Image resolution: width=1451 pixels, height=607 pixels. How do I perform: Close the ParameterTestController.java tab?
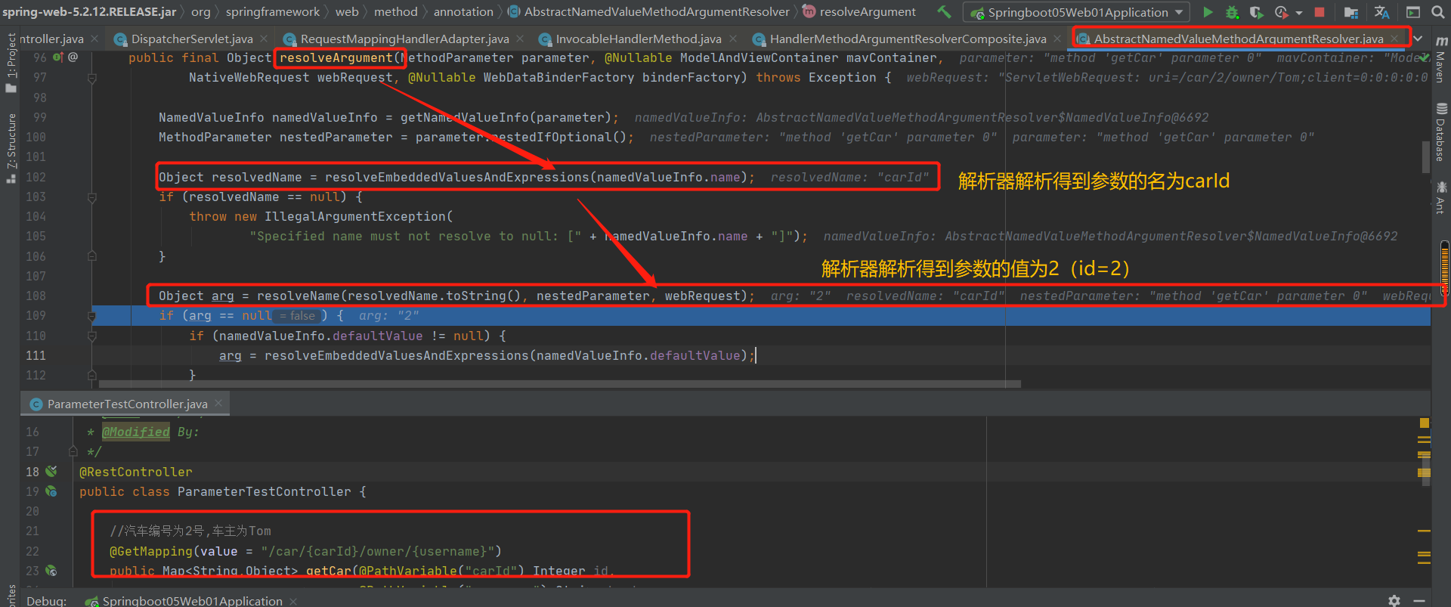[x=218, y=404]
